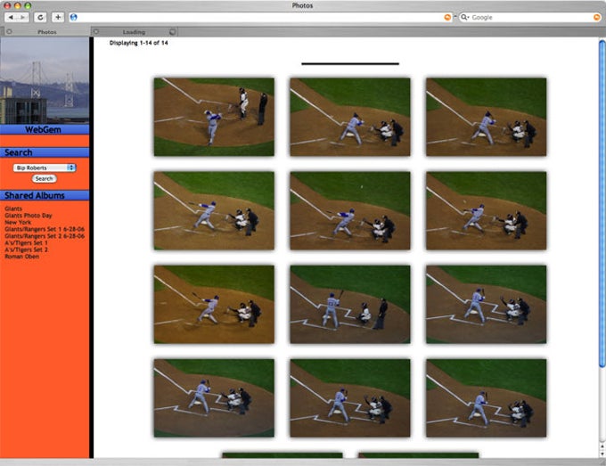Click the Shared Albums heading

(35, 195)
